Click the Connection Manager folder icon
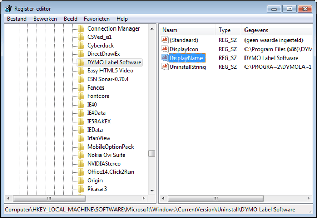Viewport: 317px width, 218px height. 81,28
